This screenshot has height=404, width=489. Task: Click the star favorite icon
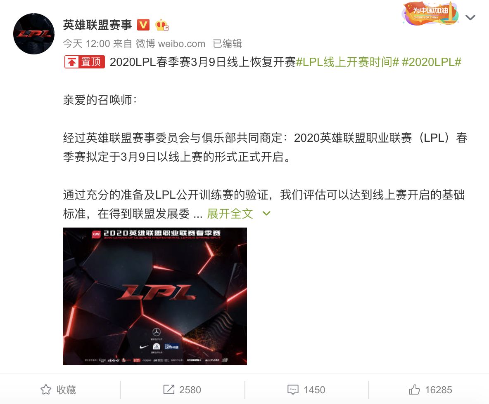46,390
